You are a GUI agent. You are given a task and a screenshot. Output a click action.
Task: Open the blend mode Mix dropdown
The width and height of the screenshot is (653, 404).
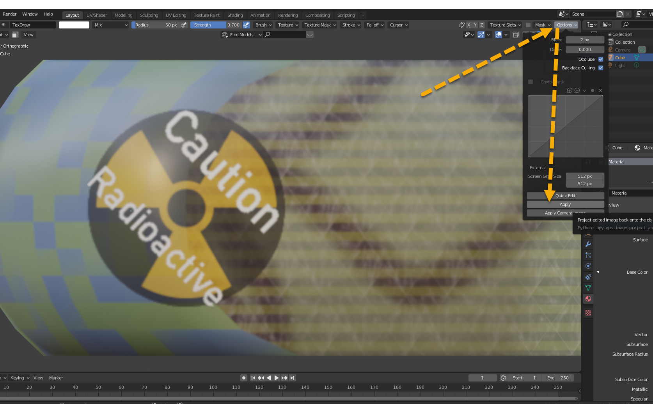[x=111, y=25]
